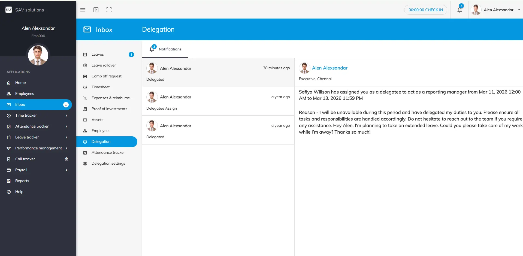Viewport: 523px width, 256px height.
Task: Expand the Time tracker submenu
Action: point(66,116)
